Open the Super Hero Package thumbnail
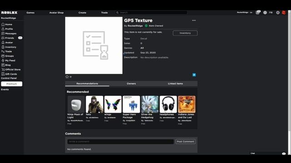 click(x=131, y=104)
